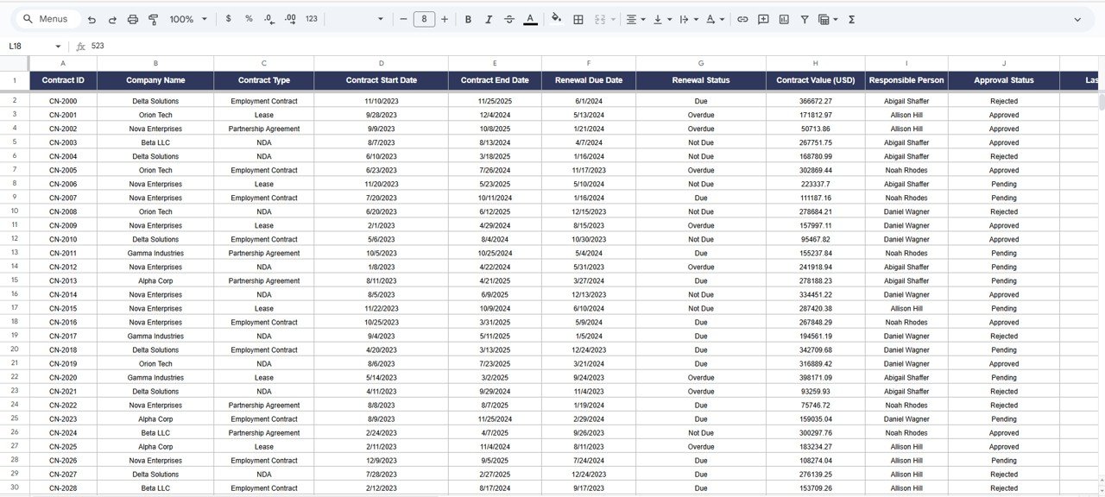Screen dimensions: 1105x497
Task: Expand the Name box dropdown arrow
Action: (58, 47)
